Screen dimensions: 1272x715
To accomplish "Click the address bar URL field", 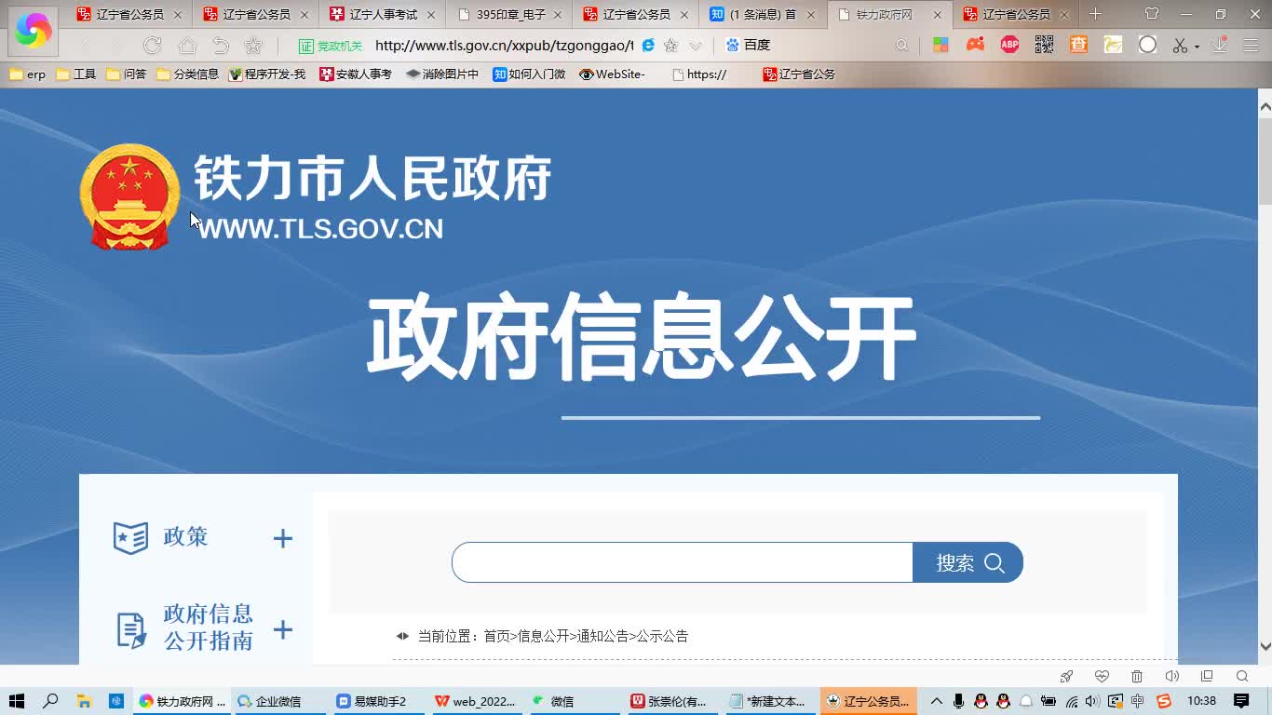I will [504, 46].
